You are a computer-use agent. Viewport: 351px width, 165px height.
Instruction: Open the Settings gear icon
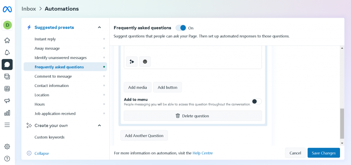7,147
